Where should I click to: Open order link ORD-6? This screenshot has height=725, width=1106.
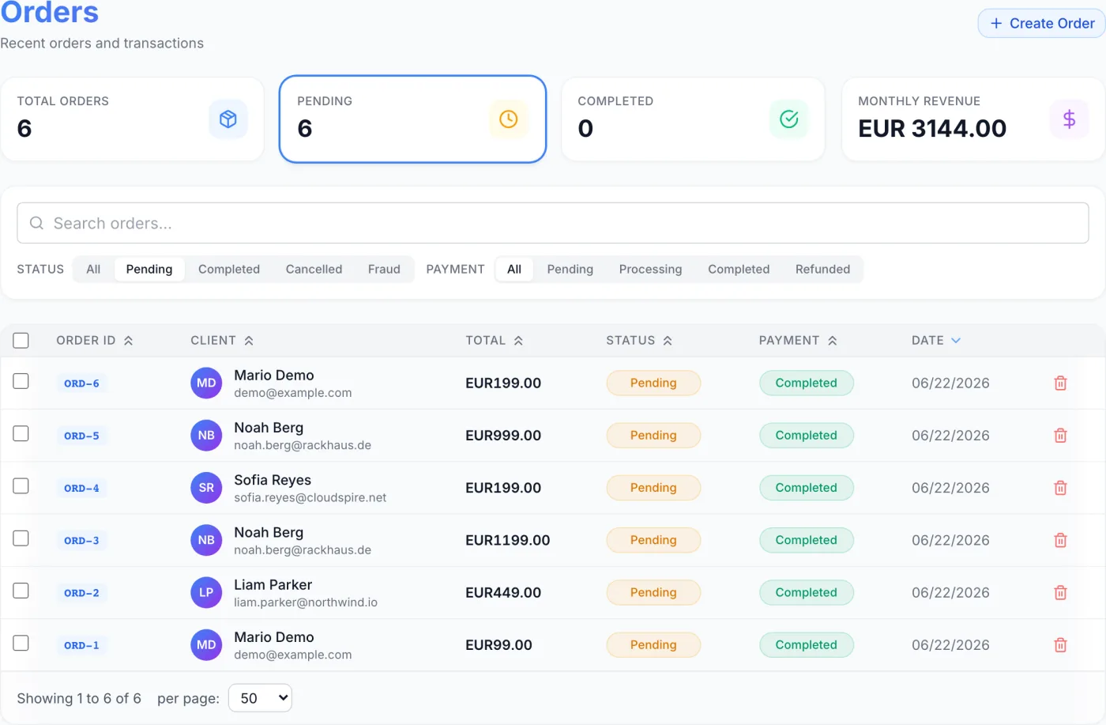(x=81, y=383)
